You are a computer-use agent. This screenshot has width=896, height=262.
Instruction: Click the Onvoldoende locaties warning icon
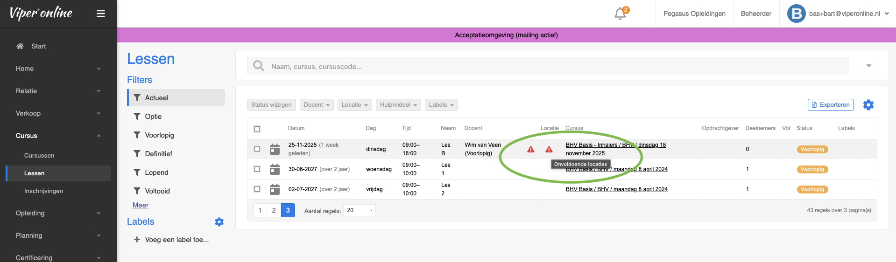pos(549,150)
